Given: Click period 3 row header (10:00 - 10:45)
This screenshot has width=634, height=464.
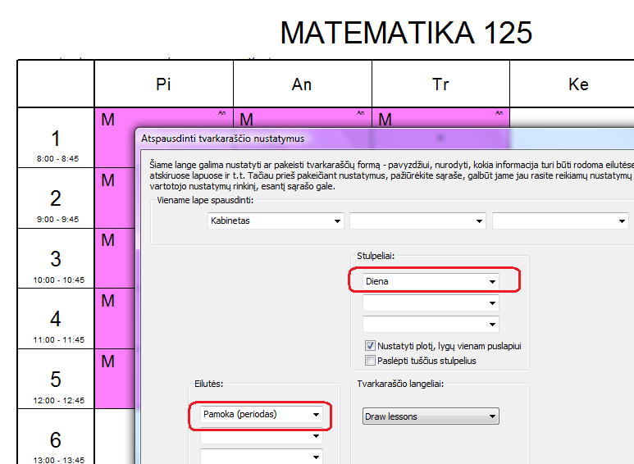Looking at the screenshot, I should (56, 265).
